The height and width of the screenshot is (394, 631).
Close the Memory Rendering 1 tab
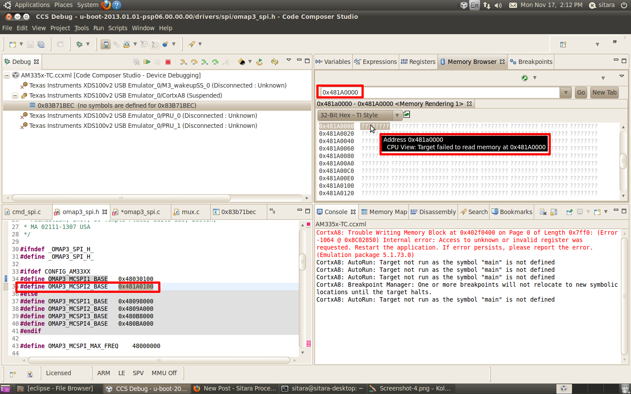(469, 104)
